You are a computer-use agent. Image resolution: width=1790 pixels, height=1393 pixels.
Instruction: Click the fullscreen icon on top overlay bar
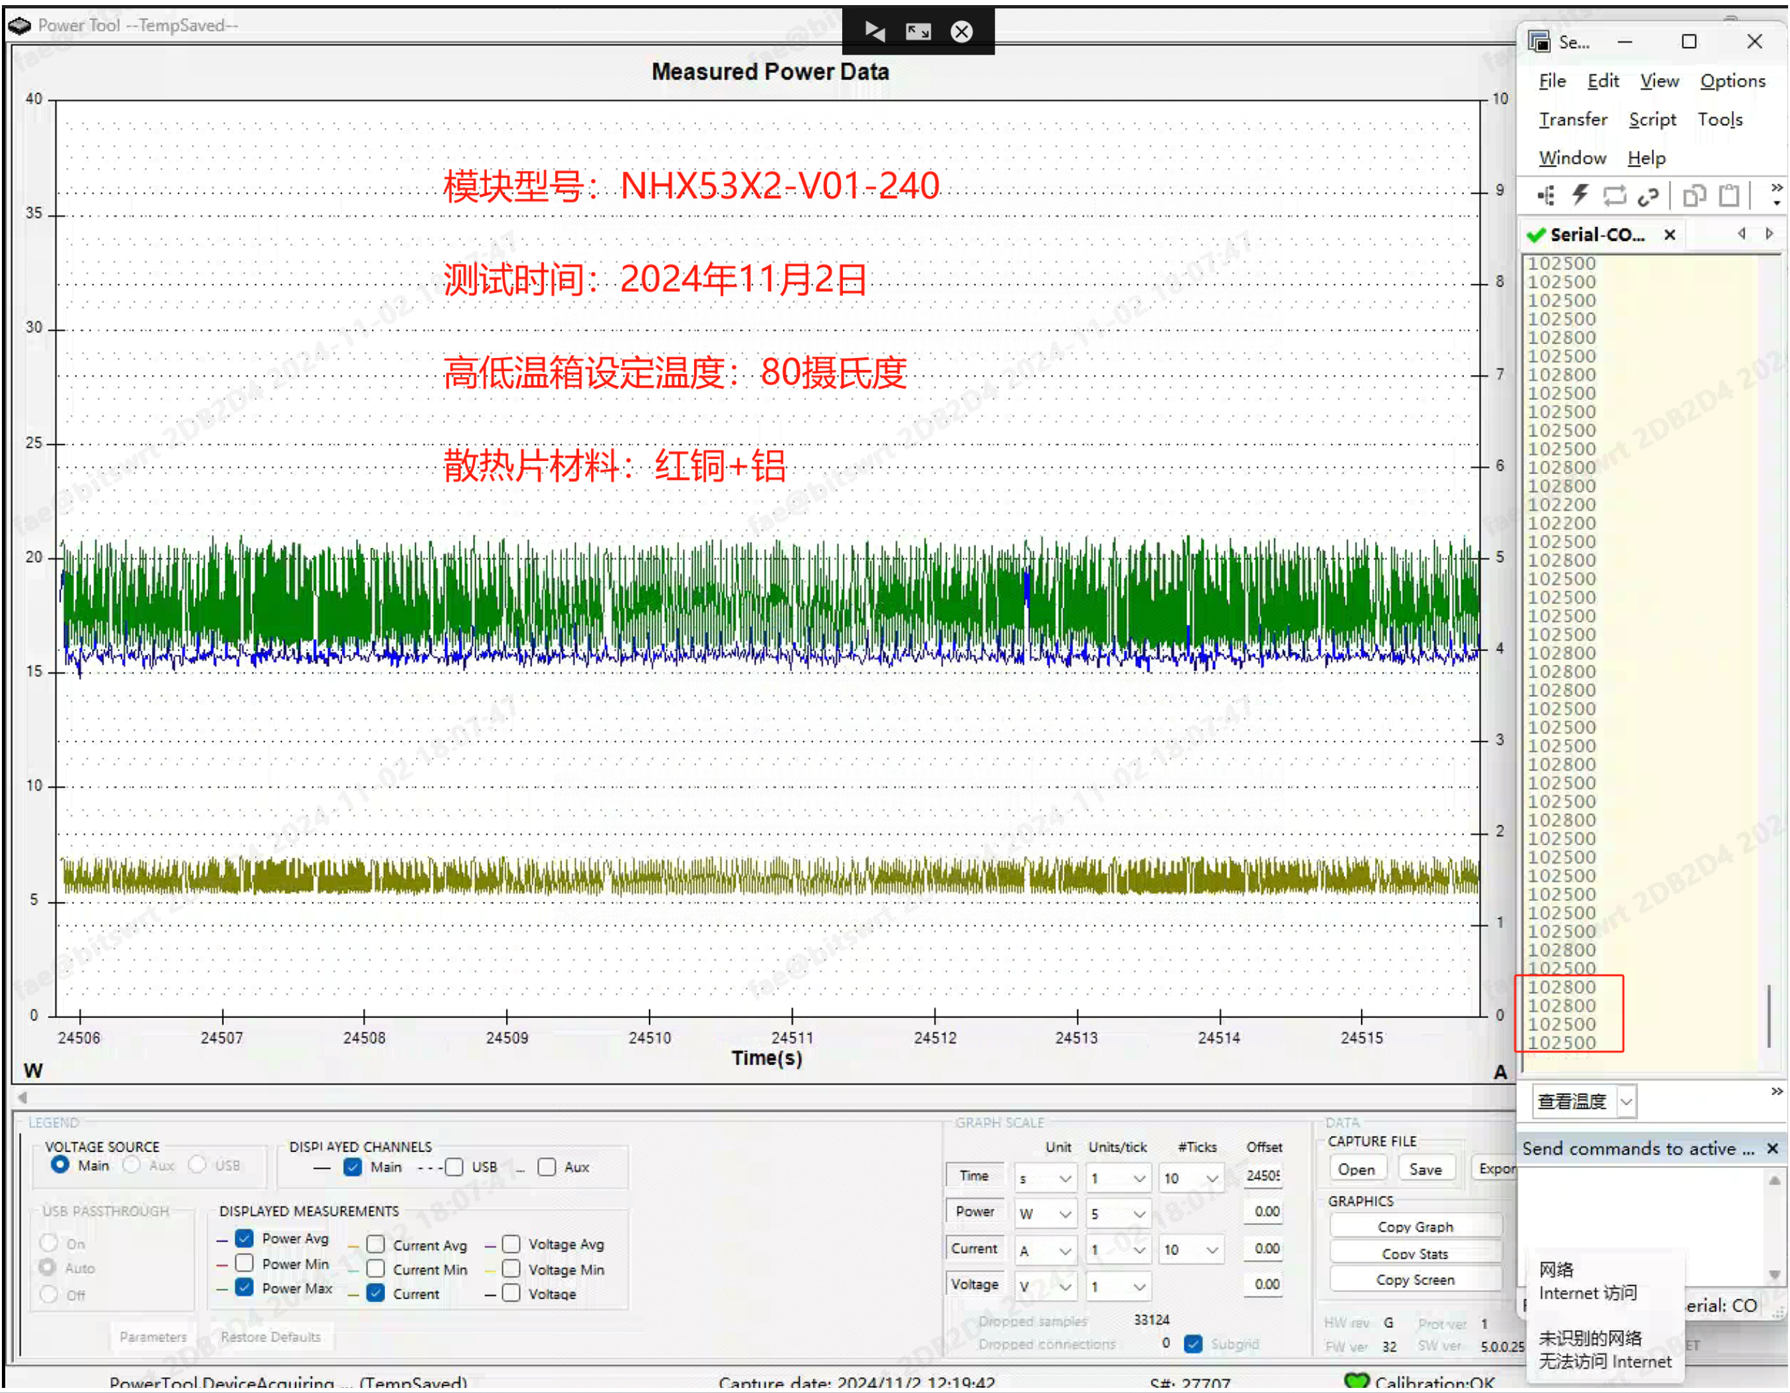pos(917,32)
